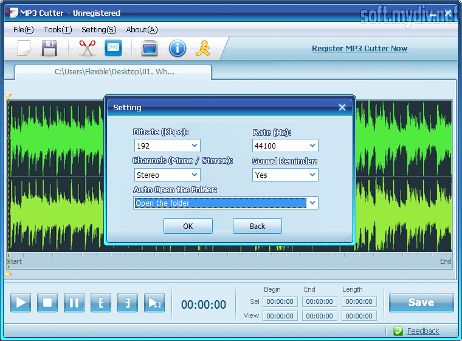The width and height of the screenshot is (462, 341).
Task: Click the Save button
Action: [421, 302]
